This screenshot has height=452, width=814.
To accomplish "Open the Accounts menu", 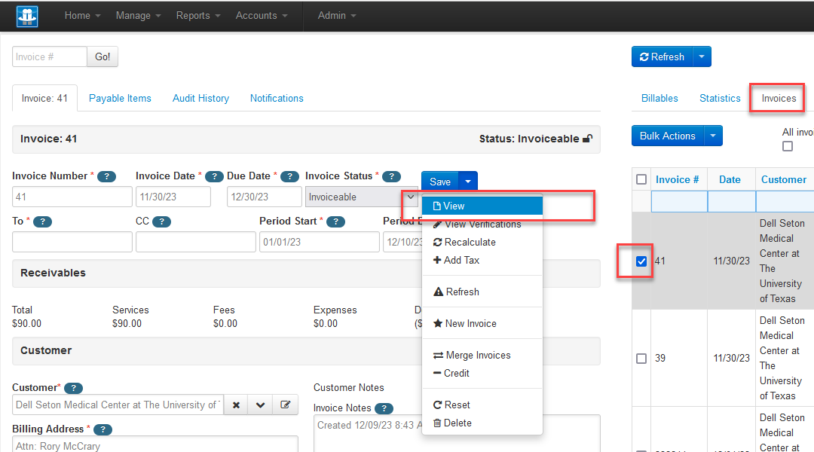I will pyautogui.click(x=261, y=16).
